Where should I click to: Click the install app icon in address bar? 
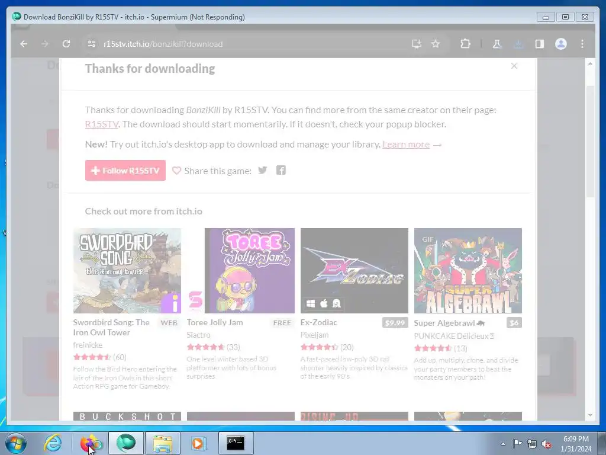click(x=416, y=44)
